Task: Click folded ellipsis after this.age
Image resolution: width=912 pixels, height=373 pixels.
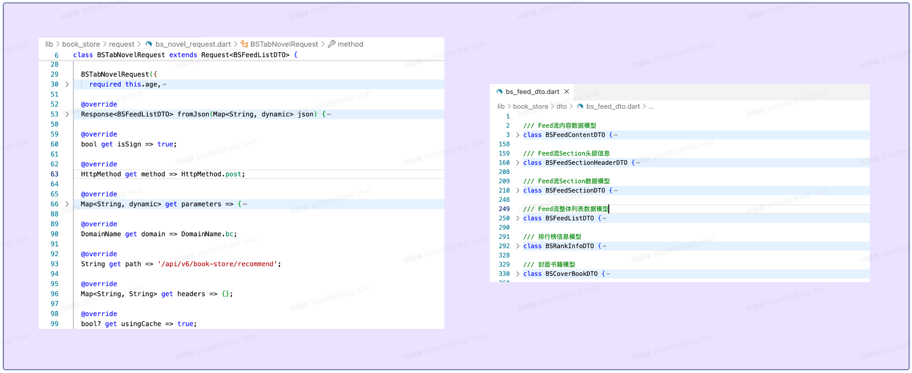Action: (165, 85)
